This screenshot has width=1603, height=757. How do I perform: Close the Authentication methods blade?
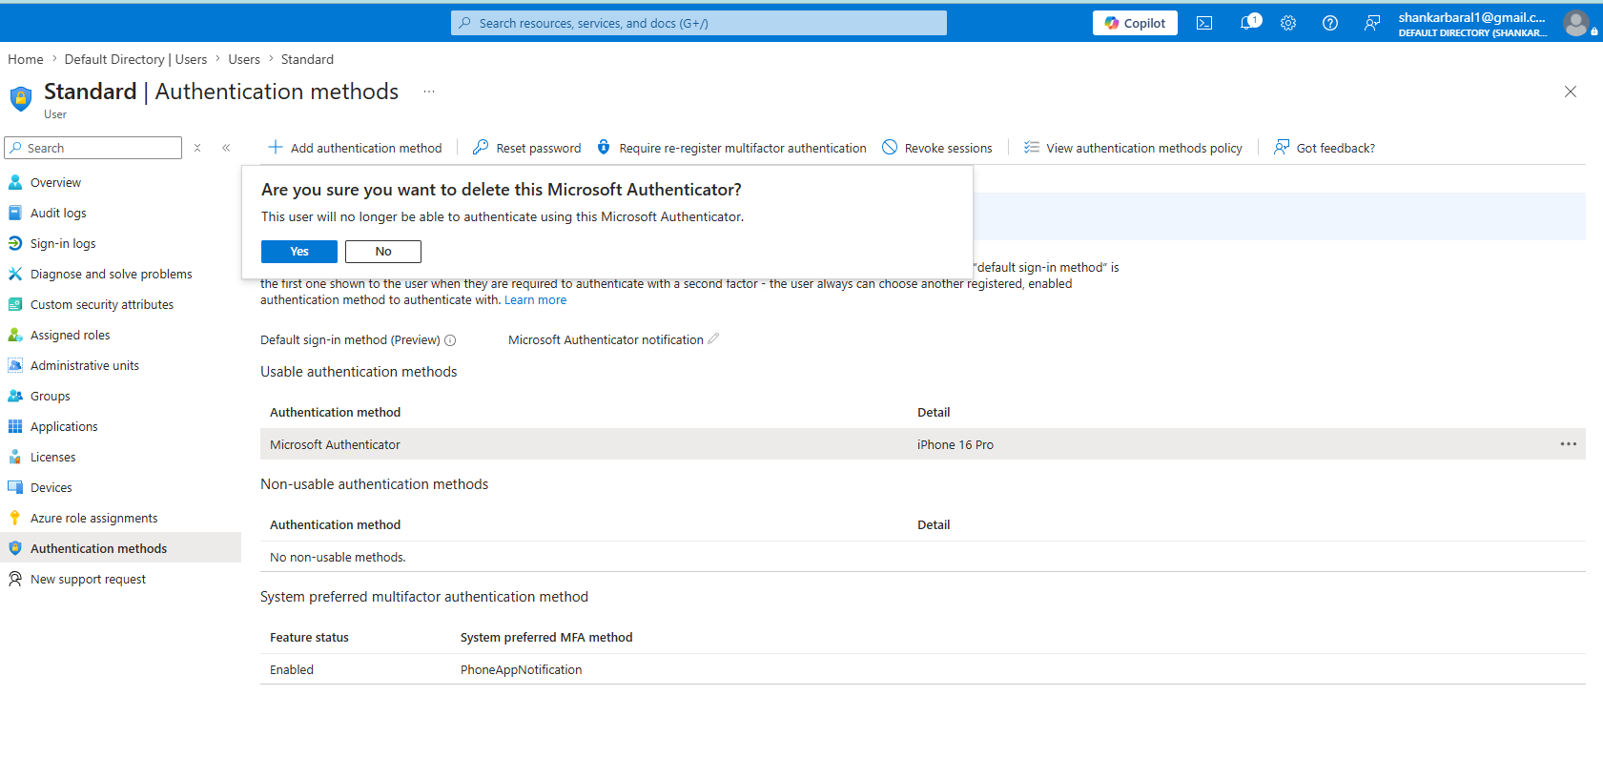(x=1571, y=92)
